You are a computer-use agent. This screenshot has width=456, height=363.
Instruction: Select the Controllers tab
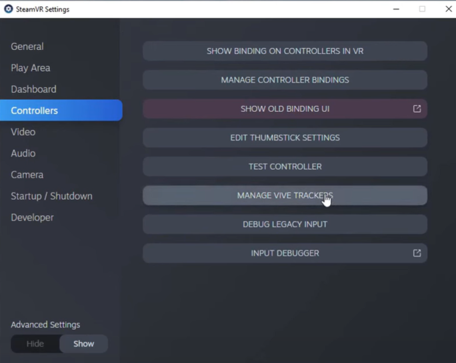click(x=61, y=111)
